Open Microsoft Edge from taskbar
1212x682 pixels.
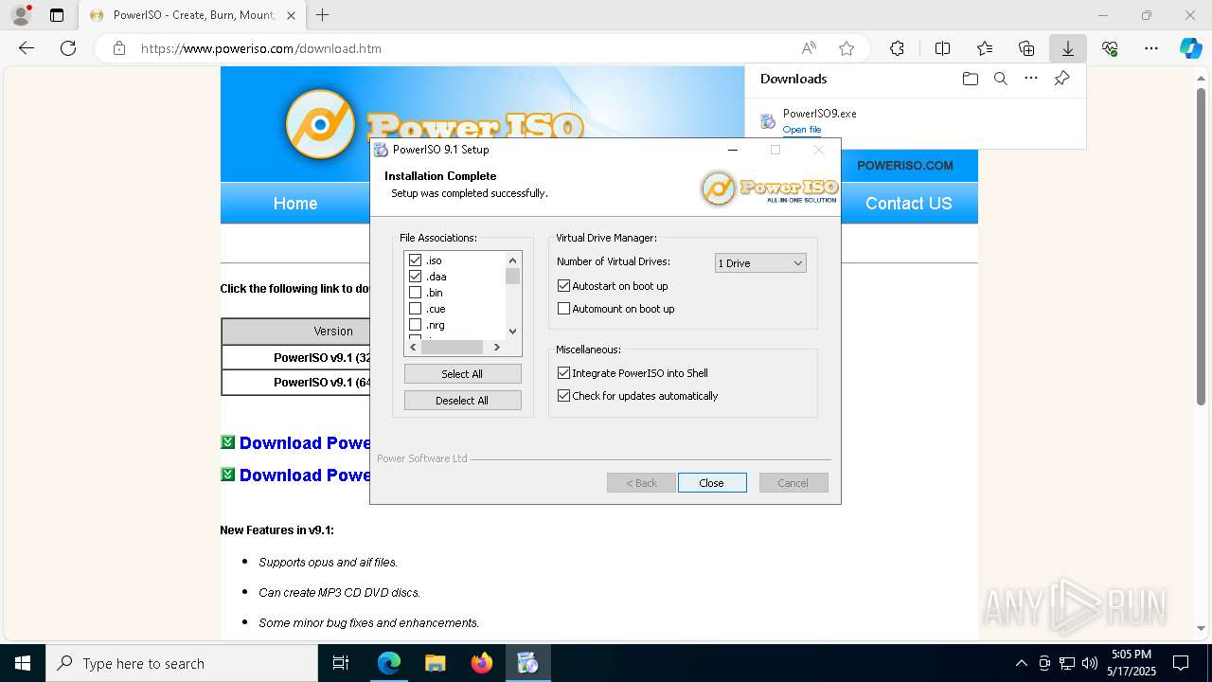click(x=389, y=663)
